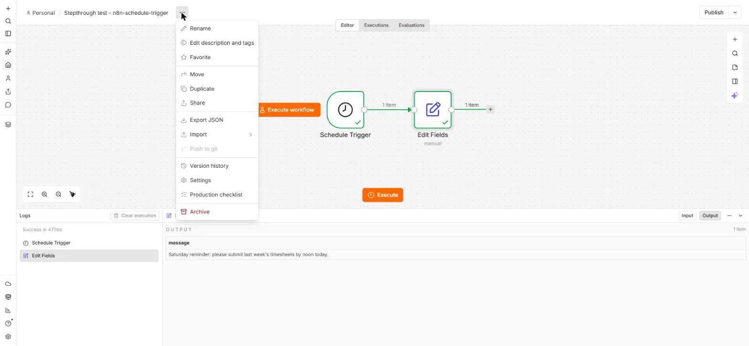Switch to the Executions tab
Screen dimensions: 749x346
(x=376, y=25)
